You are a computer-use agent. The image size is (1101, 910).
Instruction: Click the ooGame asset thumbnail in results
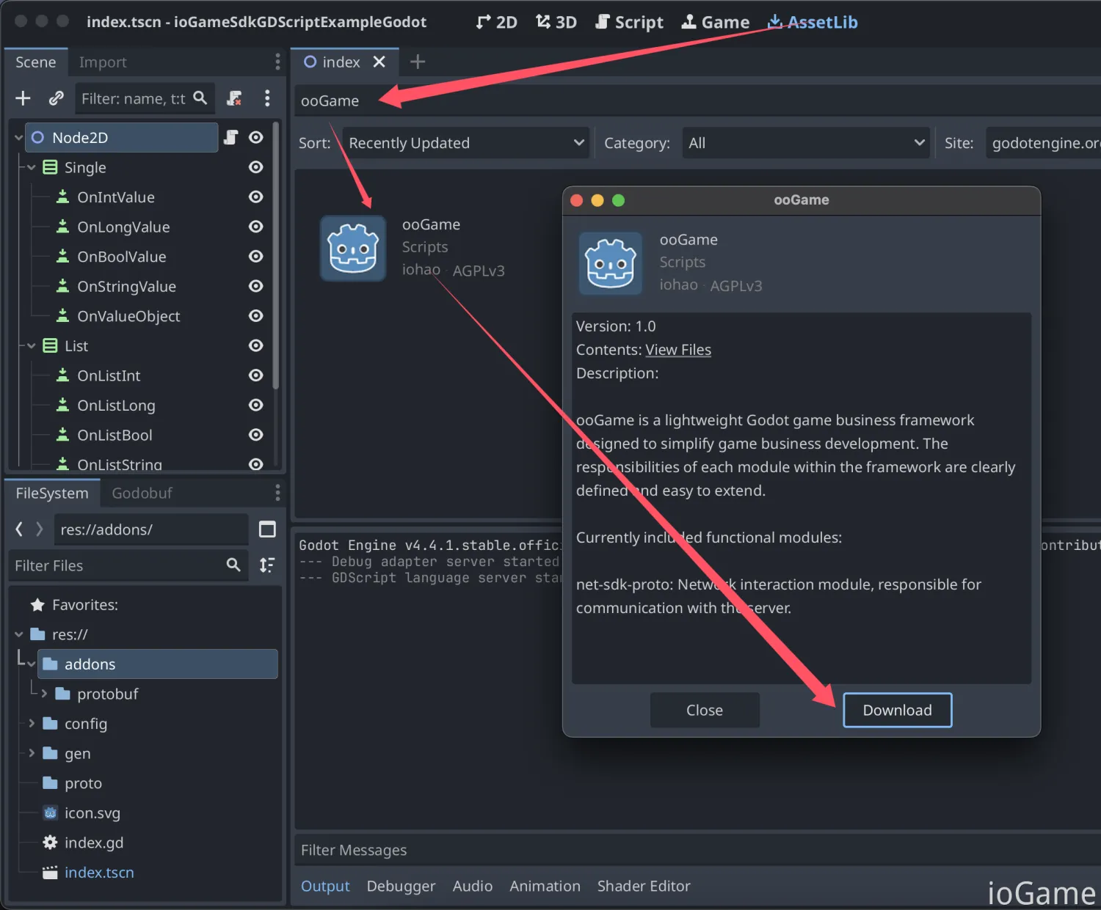click(x=353, y=249)
